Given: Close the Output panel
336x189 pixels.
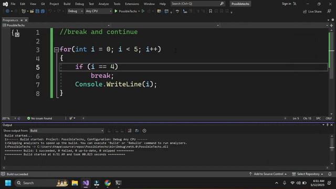Looking at the screenshot, I should [331, 125].
